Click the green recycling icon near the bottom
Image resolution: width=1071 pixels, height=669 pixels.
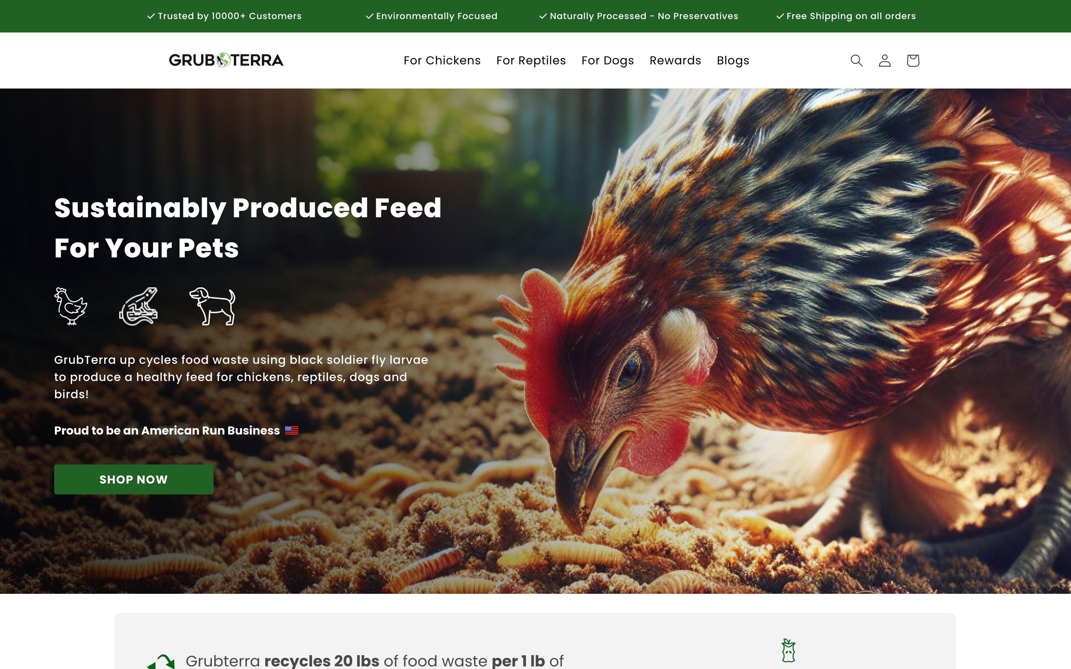pos(160,662)
